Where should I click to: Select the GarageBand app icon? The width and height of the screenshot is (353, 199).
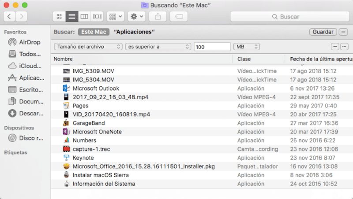(66, 123)
